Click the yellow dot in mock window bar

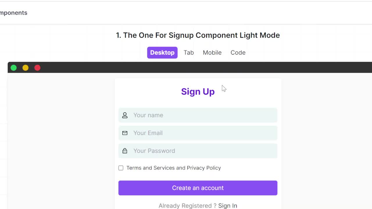point(26,68)
